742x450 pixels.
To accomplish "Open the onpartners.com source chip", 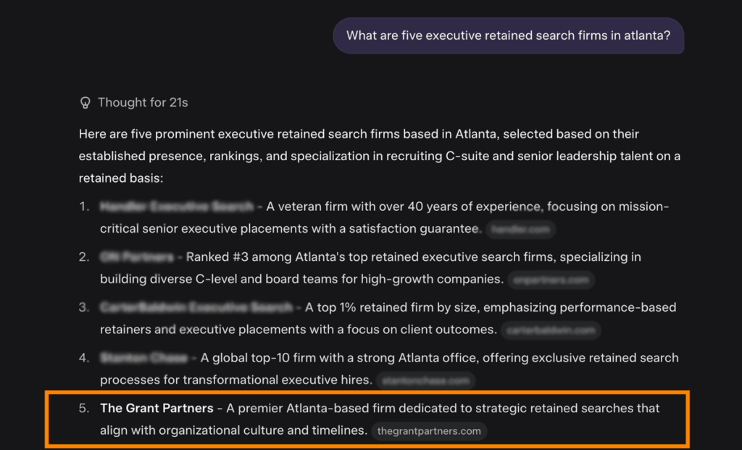I will [x=551, y=280].
